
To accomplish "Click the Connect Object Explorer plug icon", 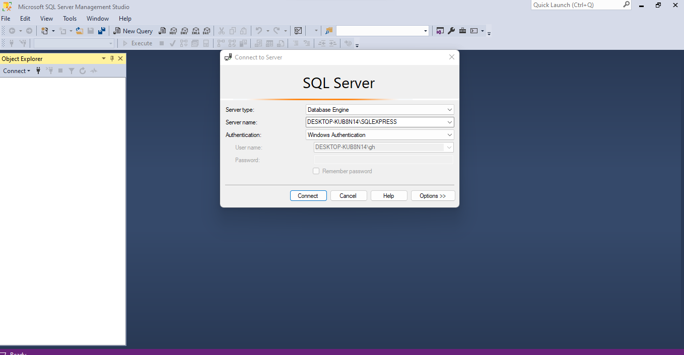I will point(38,71).
